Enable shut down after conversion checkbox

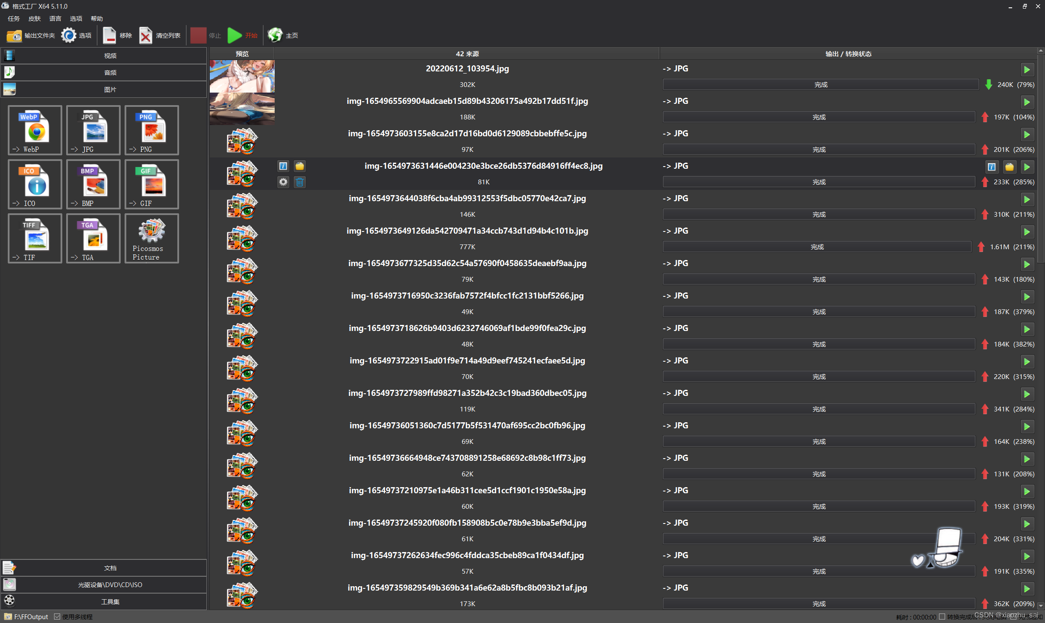point(942,617)
